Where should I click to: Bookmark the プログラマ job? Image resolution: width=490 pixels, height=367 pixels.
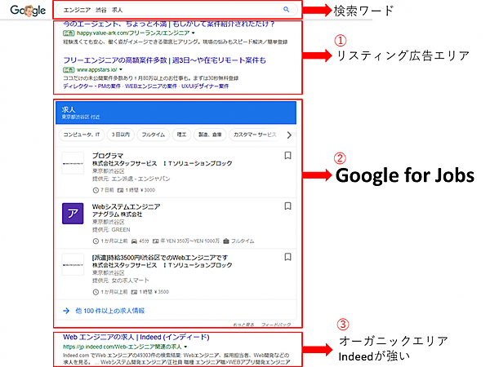click(x=287, y=156)
